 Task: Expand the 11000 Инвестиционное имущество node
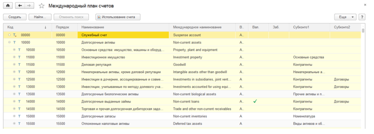click(14, 57)
